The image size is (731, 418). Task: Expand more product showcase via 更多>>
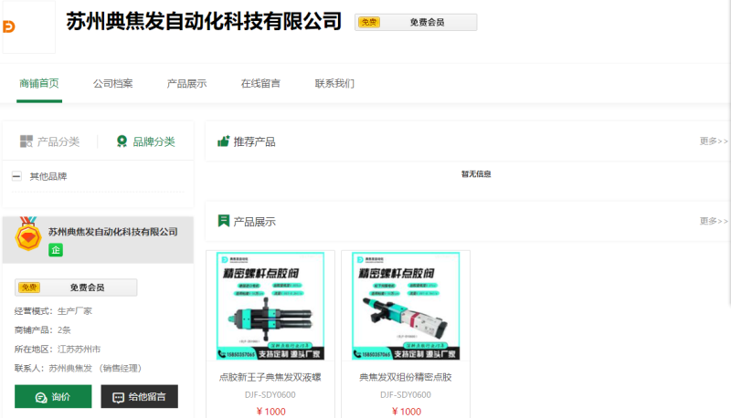714,221
